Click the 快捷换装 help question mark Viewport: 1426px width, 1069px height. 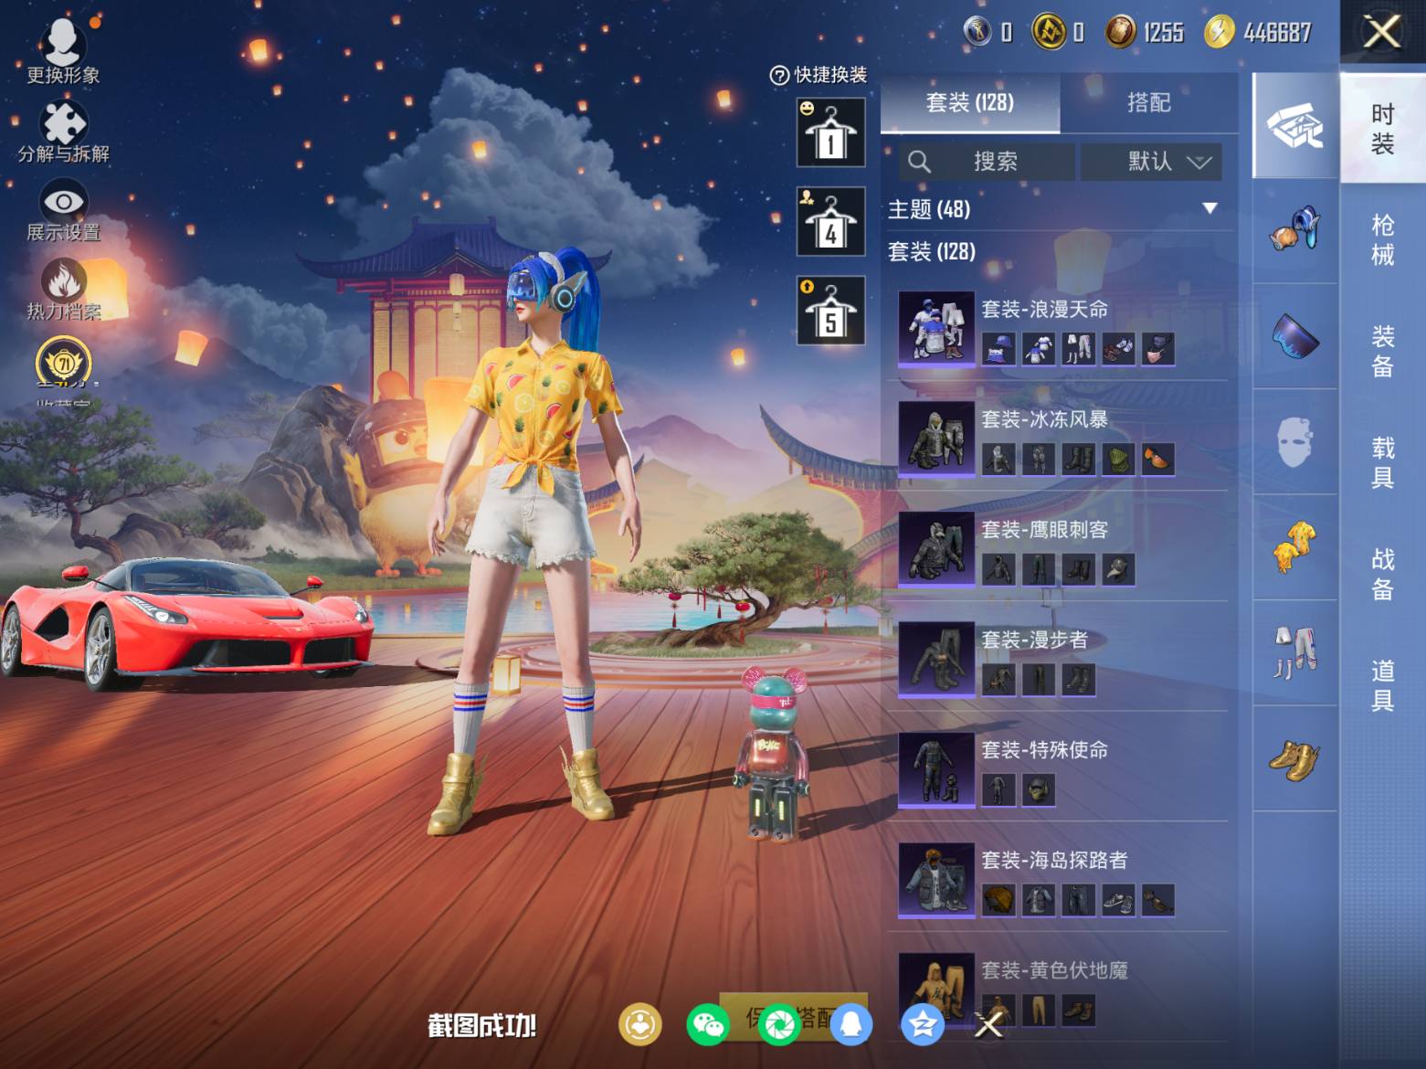[x=779, y=76]
